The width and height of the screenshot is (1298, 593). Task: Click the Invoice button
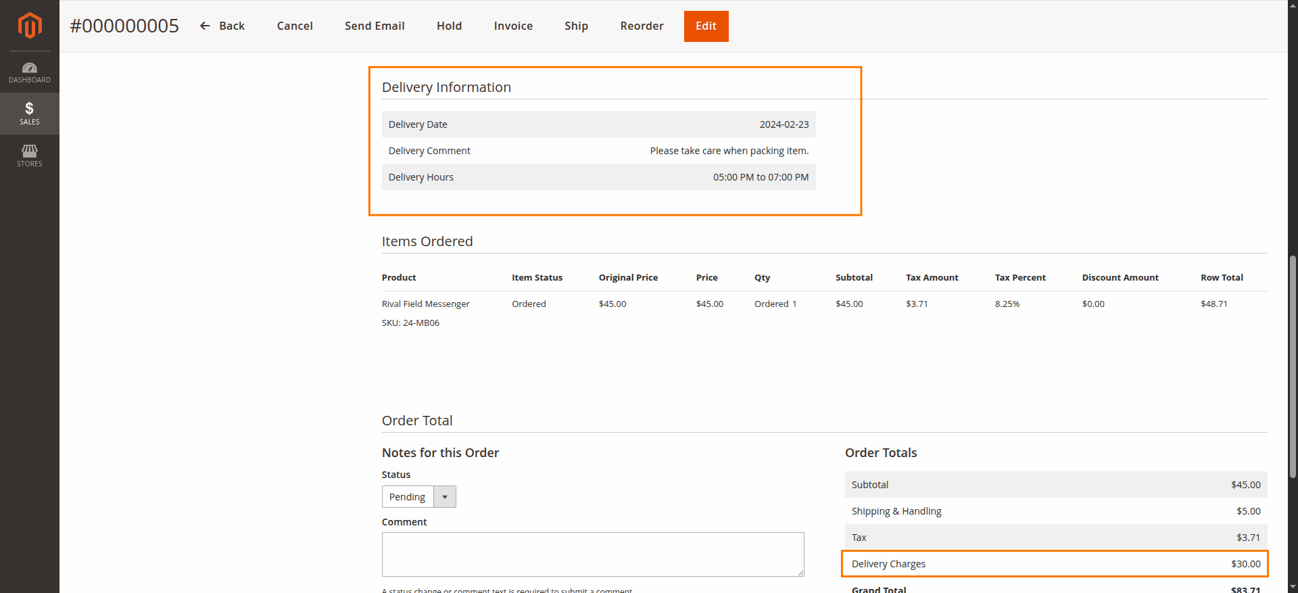(x=513, y=26)
